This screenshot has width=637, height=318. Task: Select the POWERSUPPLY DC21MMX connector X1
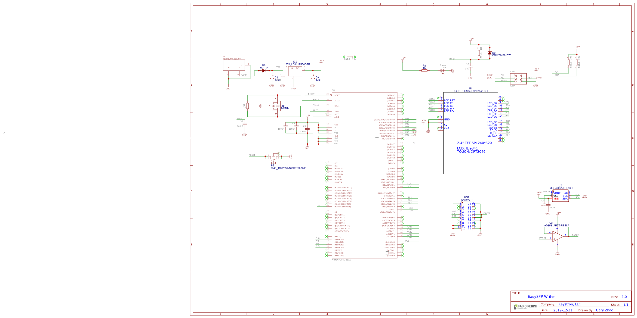[234, 65]
